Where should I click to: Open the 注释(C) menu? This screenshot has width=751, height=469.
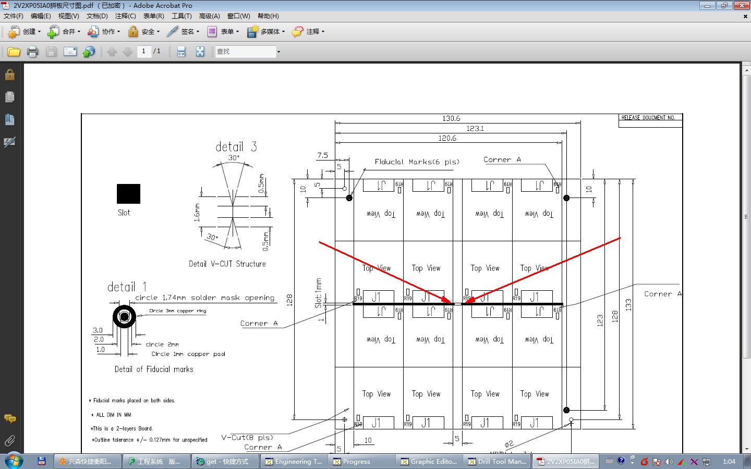[125, 16]
